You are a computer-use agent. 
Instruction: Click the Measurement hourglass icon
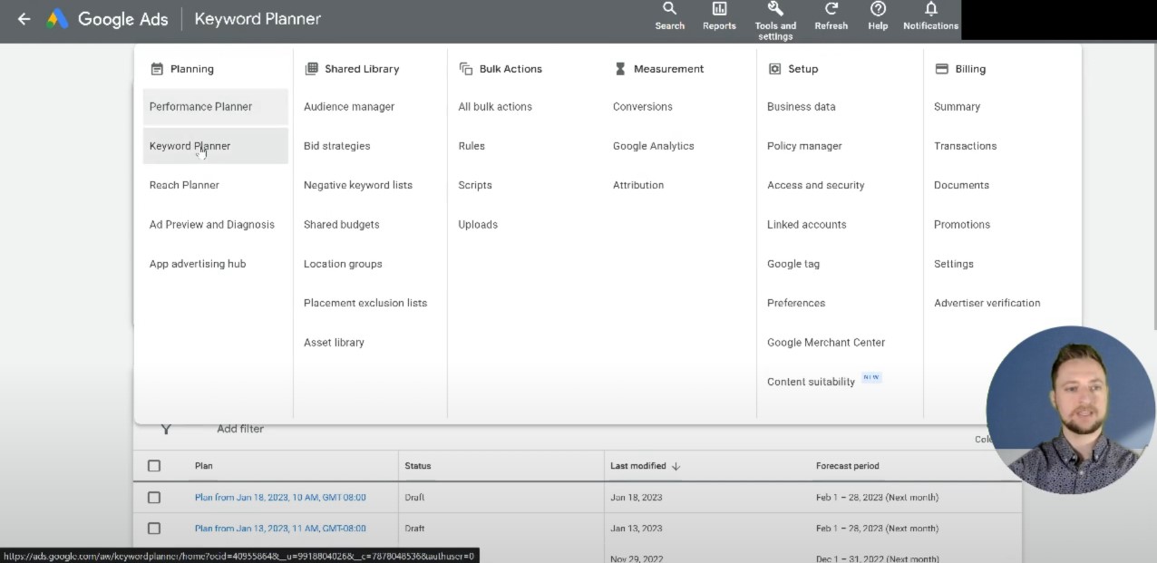pos(620,69)
